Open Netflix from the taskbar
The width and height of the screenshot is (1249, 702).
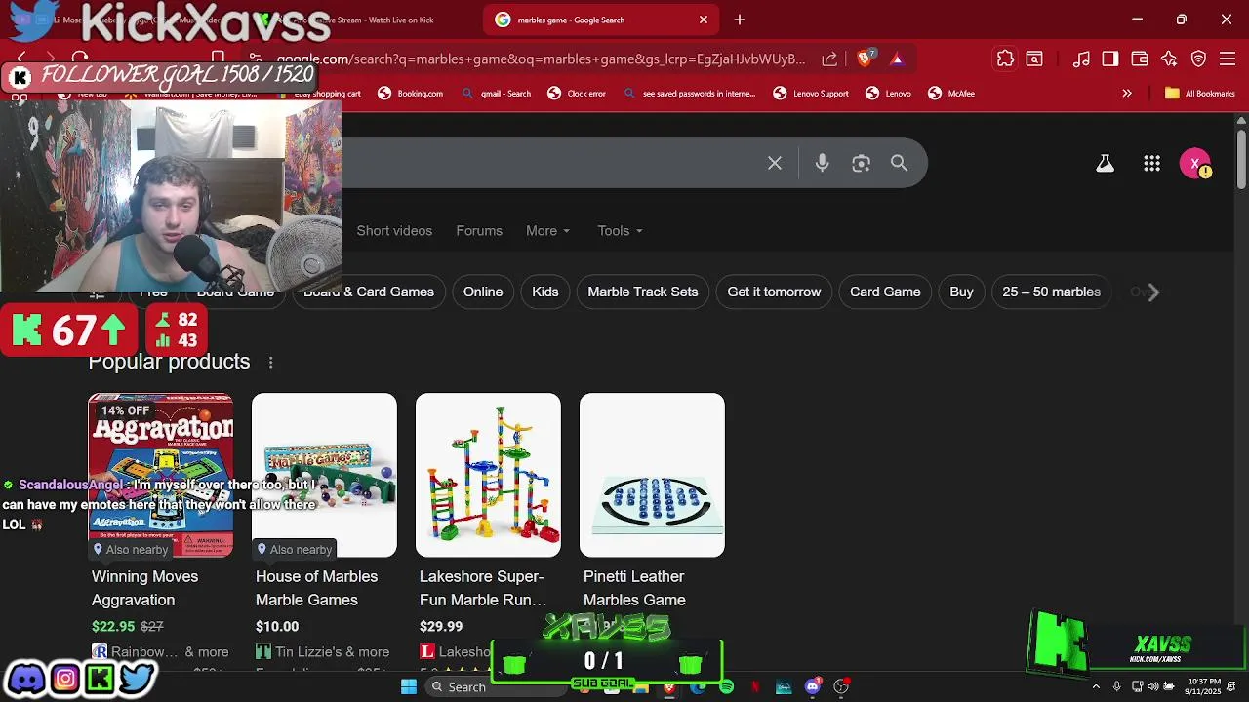point(755,687)
